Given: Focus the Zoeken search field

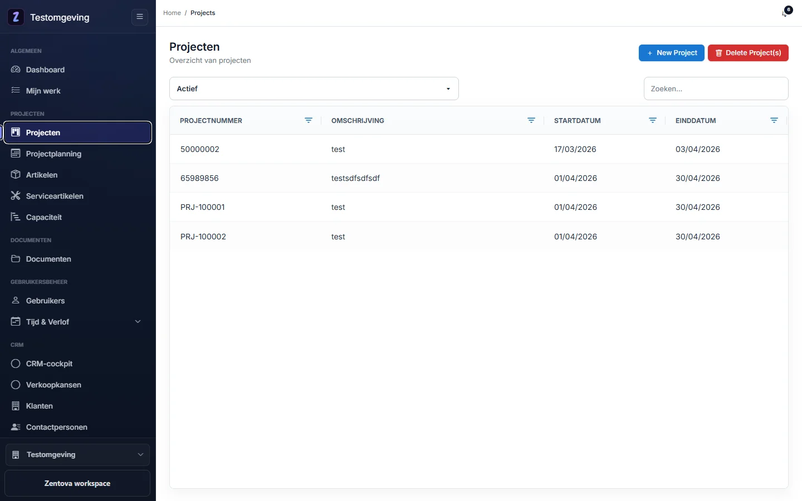Looking at the screenshot, I should point(716,89).
